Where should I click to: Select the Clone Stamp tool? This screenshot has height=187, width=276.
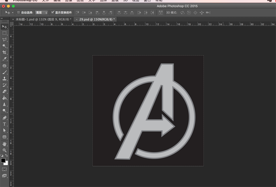[4, 79]
